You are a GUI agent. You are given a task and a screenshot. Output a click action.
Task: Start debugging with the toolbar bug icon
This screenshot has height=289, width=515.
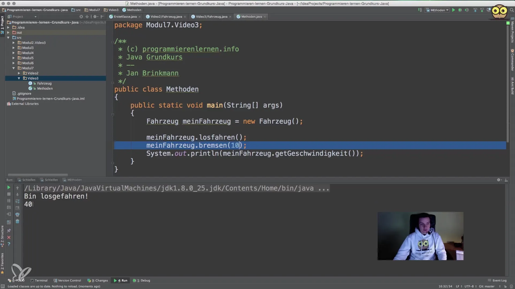coord(460,10)
